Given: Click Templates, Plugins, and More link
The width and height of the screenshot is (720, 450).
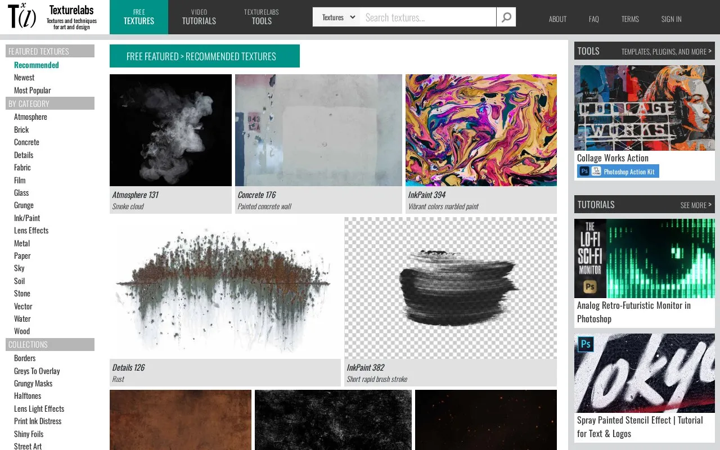Looking at the screenshot, I should point(667,52).
